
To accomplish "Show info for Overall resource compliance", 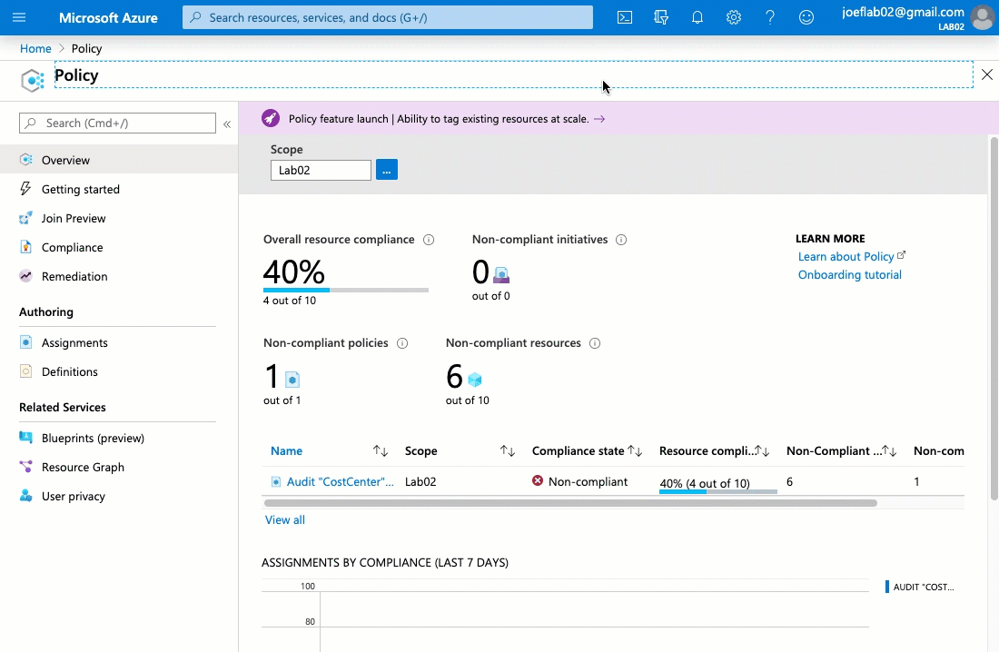I will click(x=429, y=240).
